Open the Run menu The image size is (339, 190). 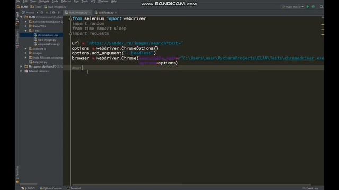[76, 1]
